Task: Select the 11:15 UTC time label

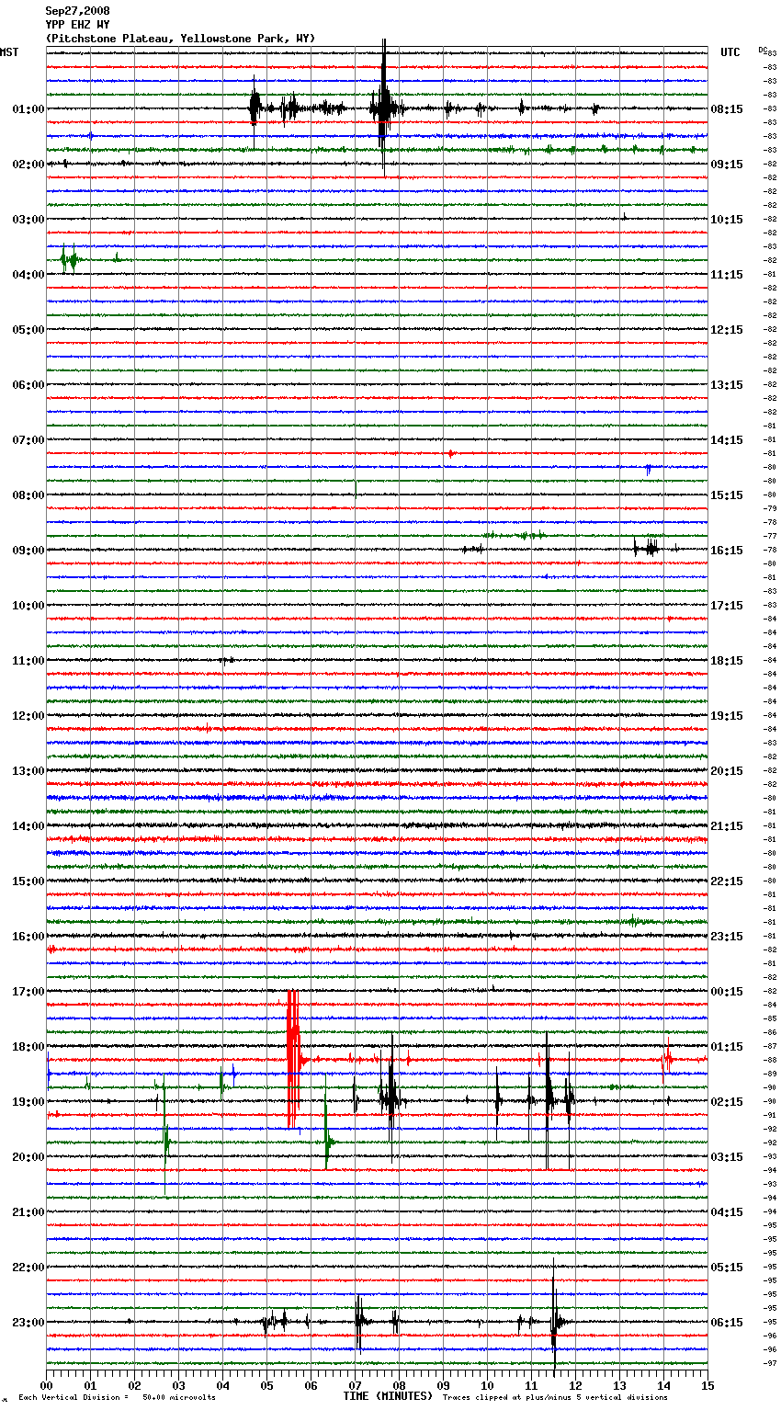Action: pyautogui.click(x=727, y=275)
